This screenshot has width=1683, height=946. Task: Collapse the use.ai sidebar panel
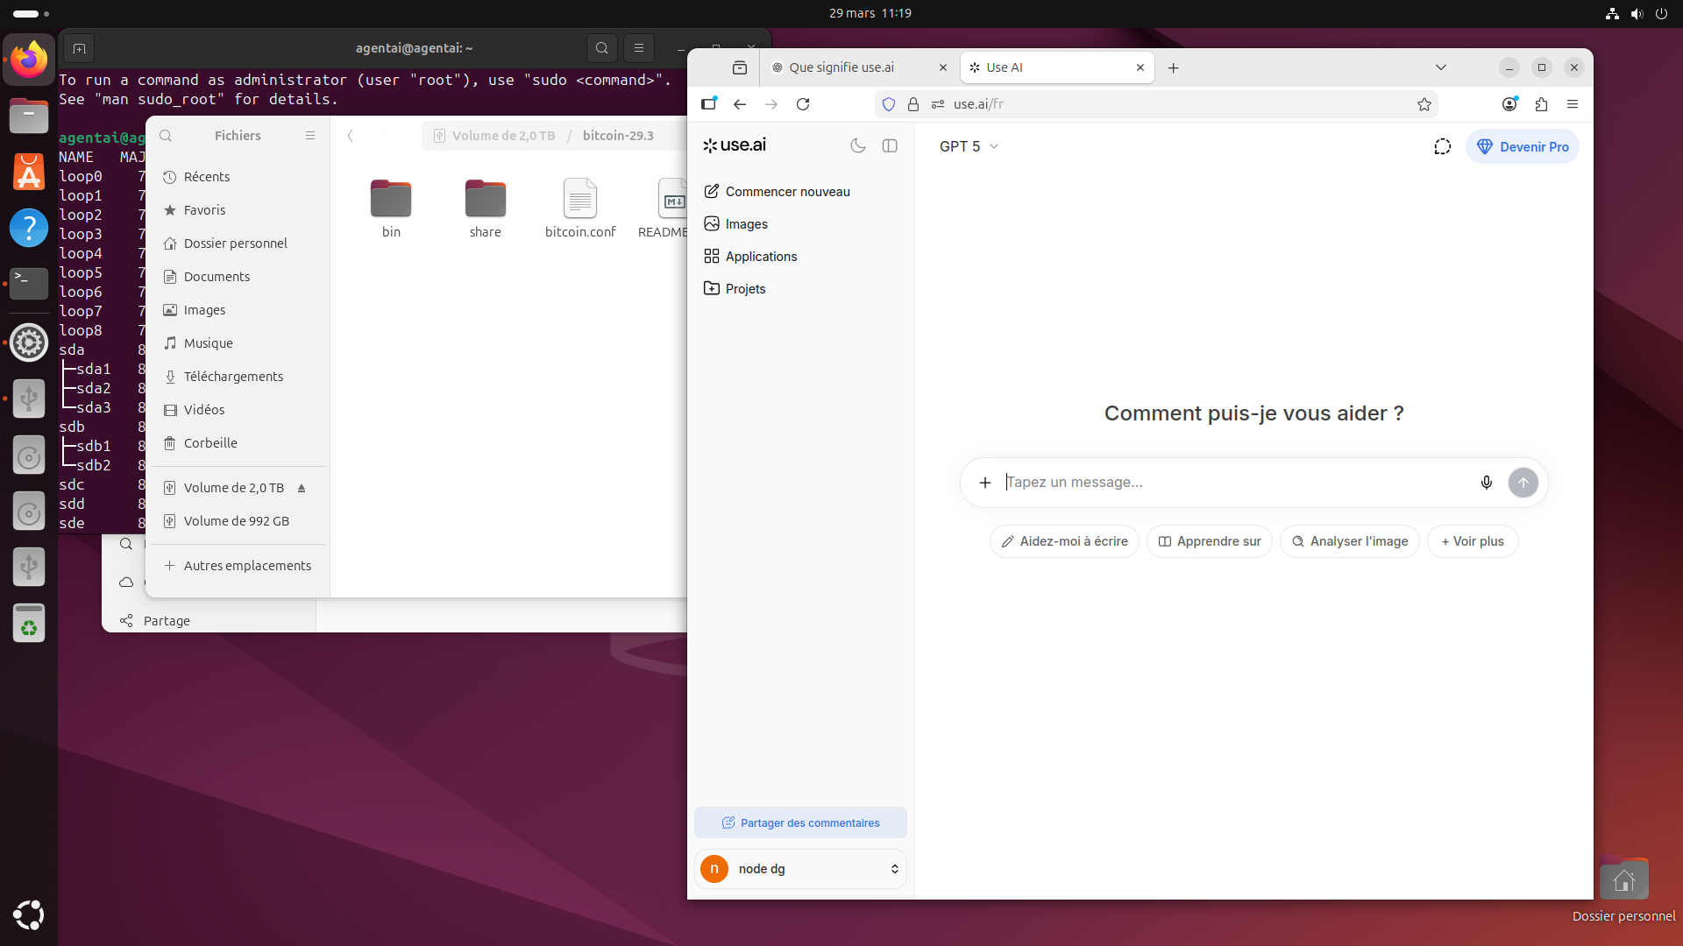(x=890, y=146)
